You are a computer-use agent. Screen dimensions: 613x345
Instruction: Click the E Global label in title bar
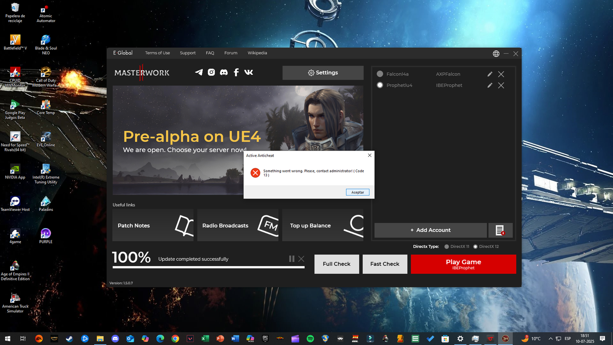click(x=123, y=53)
